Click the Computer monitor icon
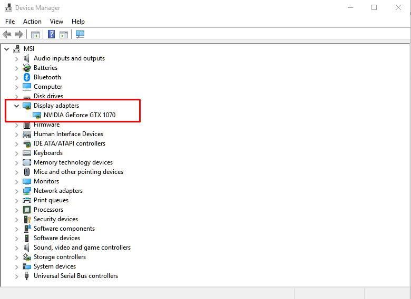The width and height of the screenshot is (411, 299). click(27, 87)
